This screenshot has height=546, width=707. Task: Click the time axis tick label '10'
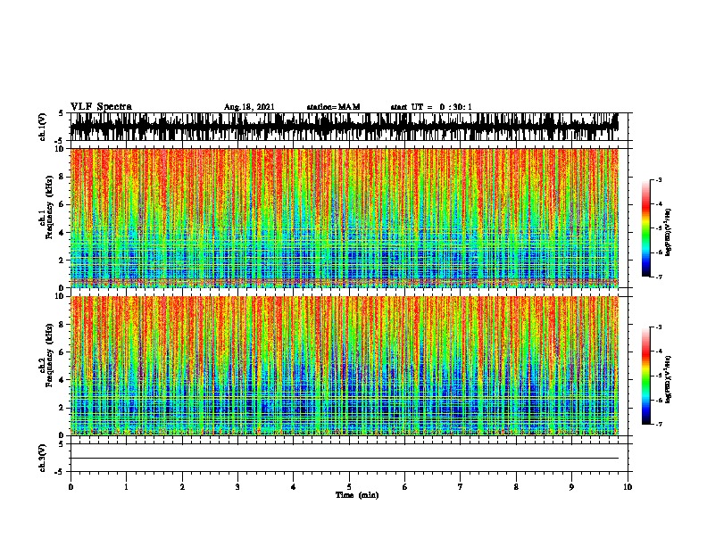pyautogui.click(x=628, y=486)
